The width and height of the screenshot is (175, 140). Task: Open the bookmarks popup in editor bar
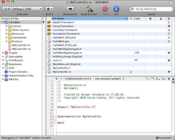tap(147, 79)
